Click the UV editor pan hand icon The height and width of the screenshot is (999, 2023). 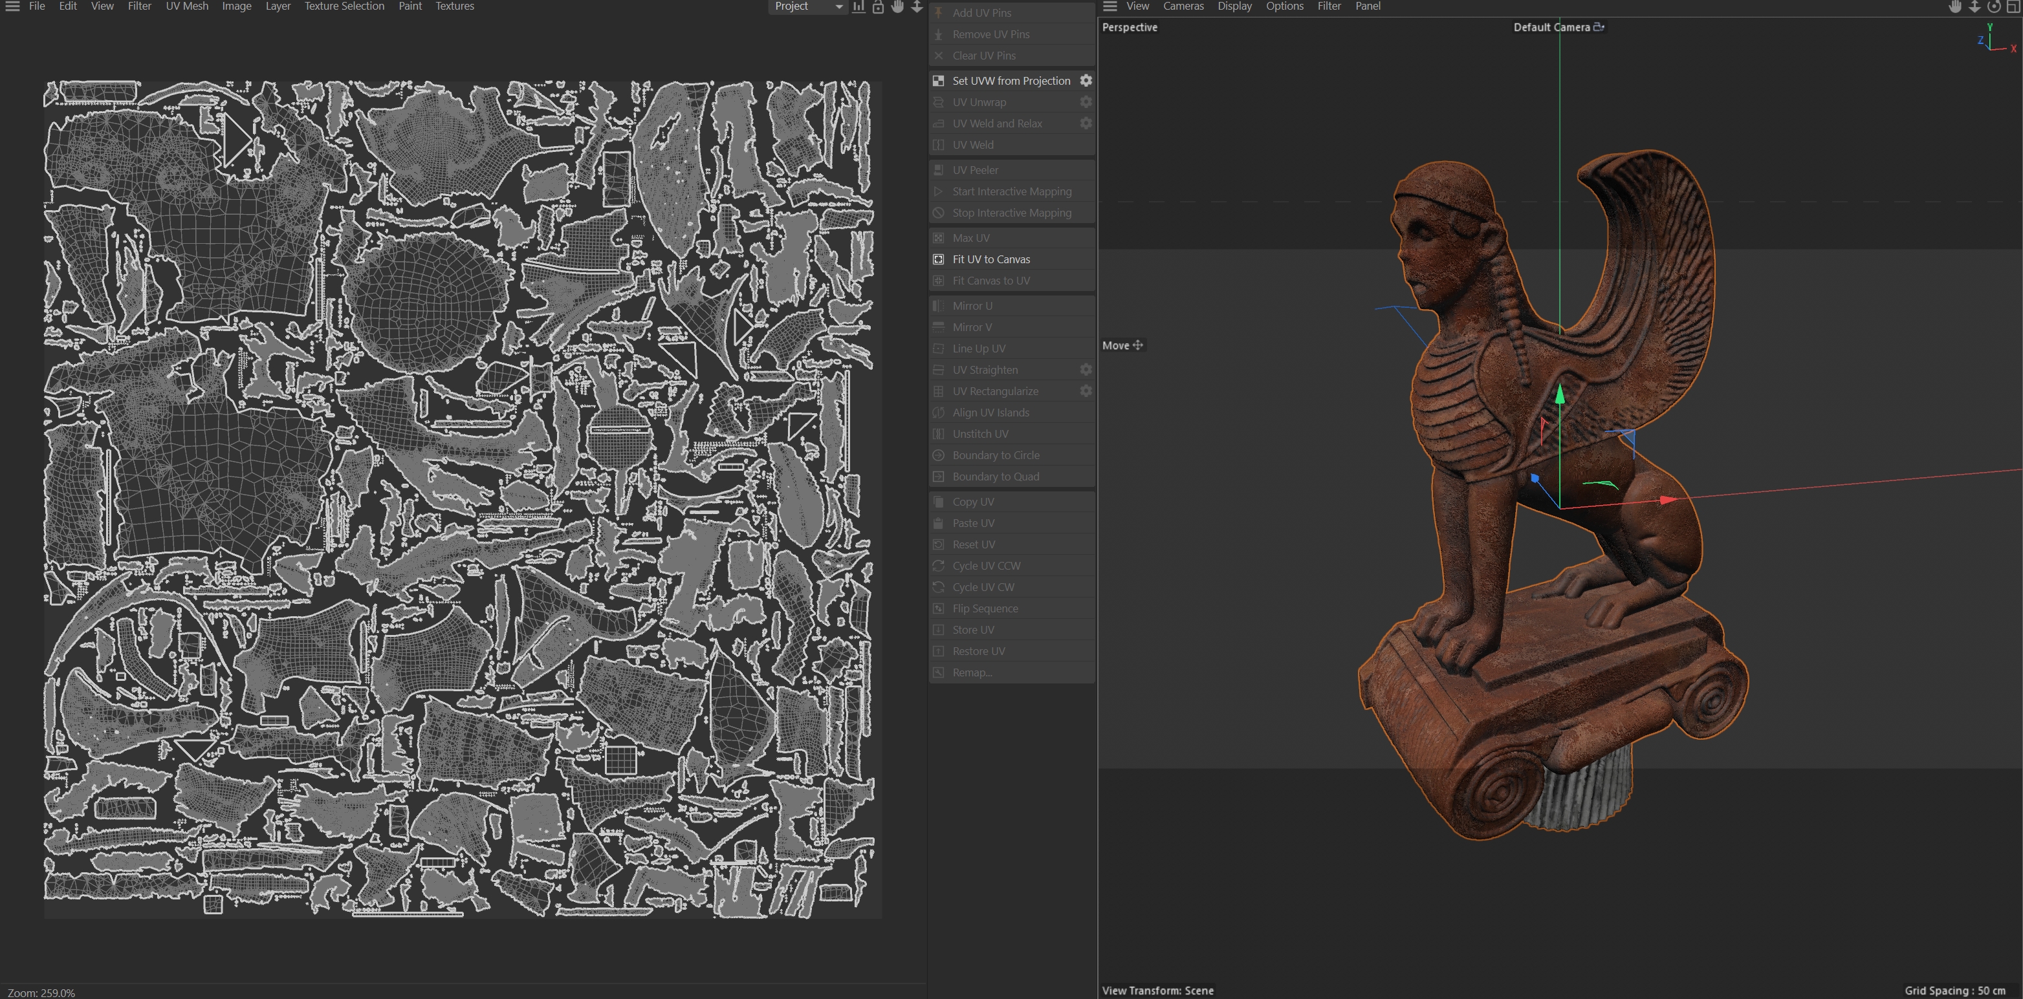pyautogui.click(x=897, y=6)
